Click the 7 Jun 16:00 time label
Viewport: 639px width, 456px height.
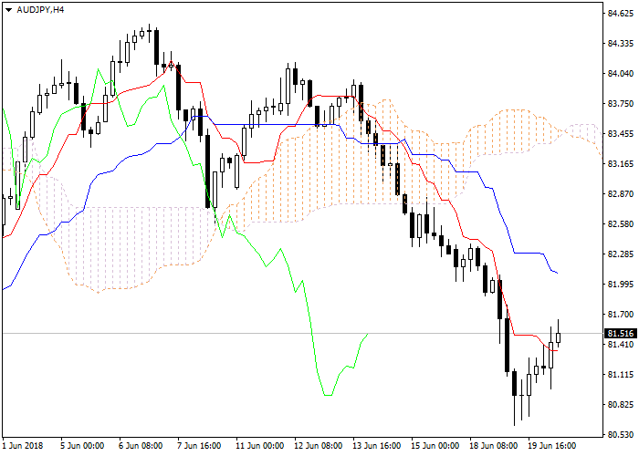199,446
